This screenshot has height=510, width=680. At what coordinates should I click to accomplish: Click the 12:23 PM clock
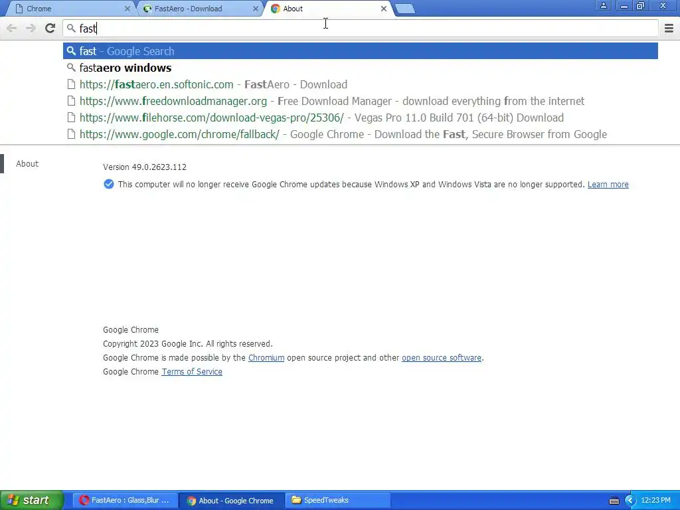point(655,500)
